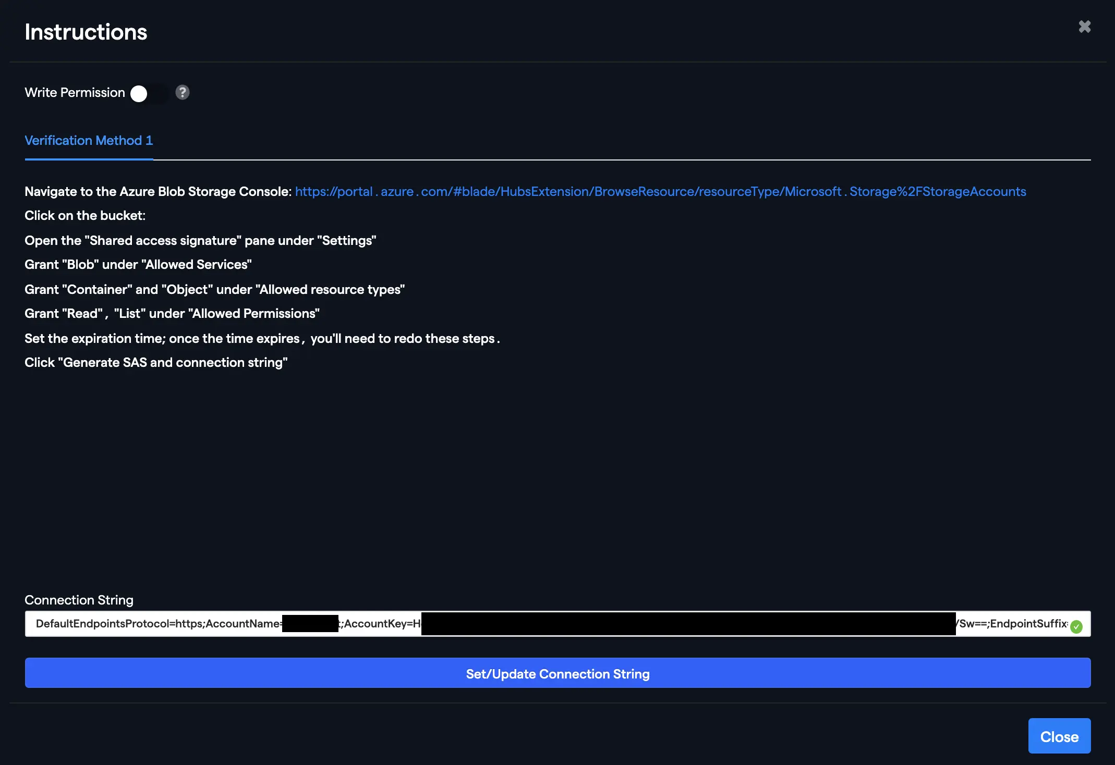Viewport: 1115px width, 765px height.
Task: Click the Grant "Blob" under Allowed Services line
Action: click(x=138, y=265)
